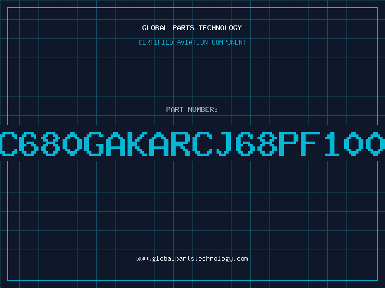The width and height of the screenshot is (385, 288).
Task: Open the www.globalpartstechnology.com link
Action: click(x=192, y=259)
